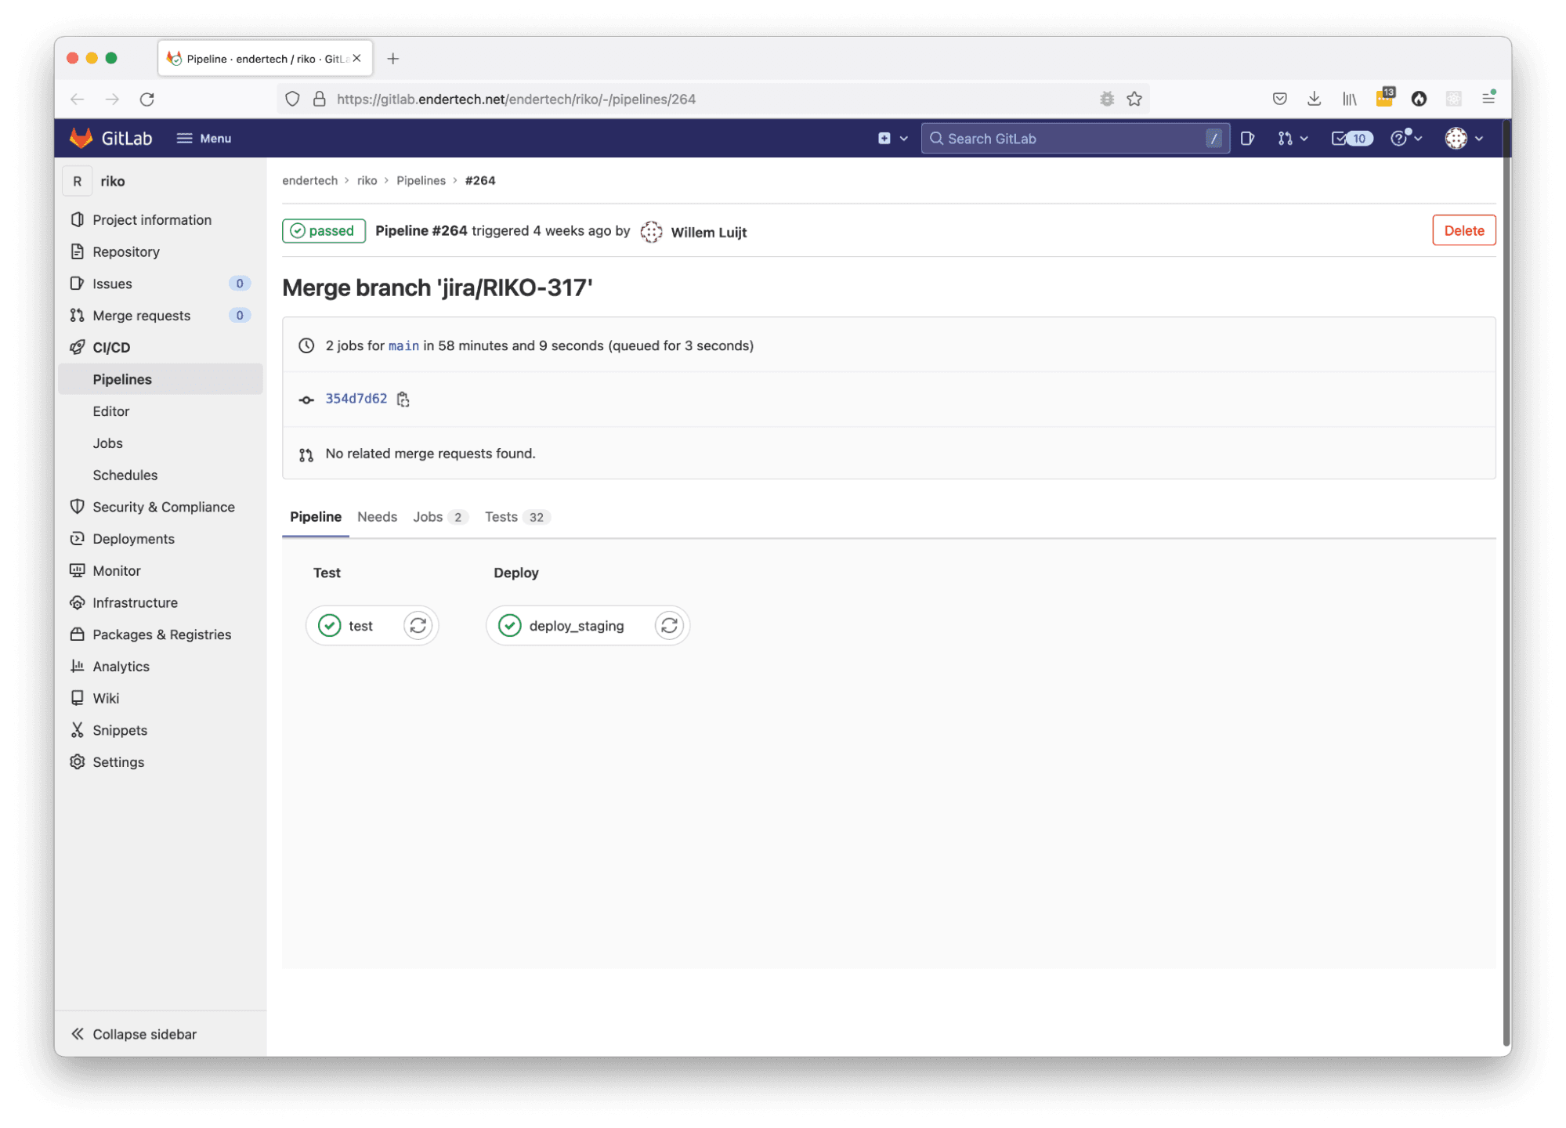Retry the test job
Screen dimensions: 1566x1128
click(418, 625)
